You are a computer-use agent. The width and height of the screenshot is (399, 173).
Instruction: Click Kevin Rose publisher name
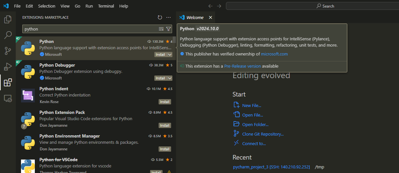pyautogui.click(x=49, y=102)
